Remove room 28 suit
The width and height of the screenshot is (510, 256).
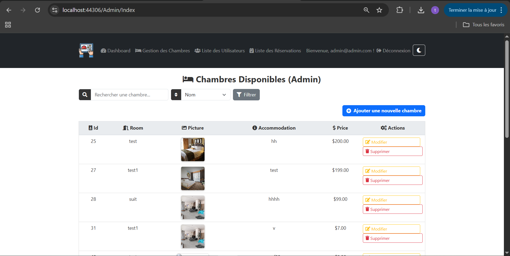tap(393, 209)
